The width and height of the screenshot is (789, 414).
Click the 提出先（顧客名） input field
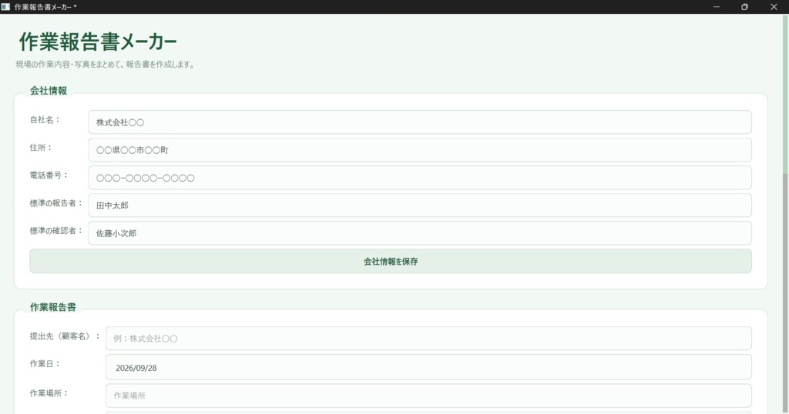pos(428,338)
